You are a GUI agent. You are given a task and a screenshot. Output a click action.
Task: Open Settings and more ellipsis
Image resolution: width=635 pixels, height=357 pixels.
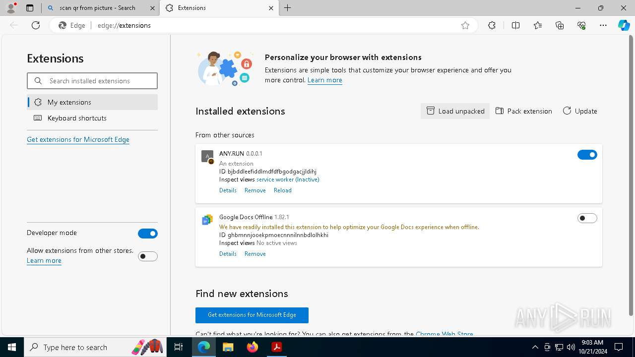click(x=603, y=25)
